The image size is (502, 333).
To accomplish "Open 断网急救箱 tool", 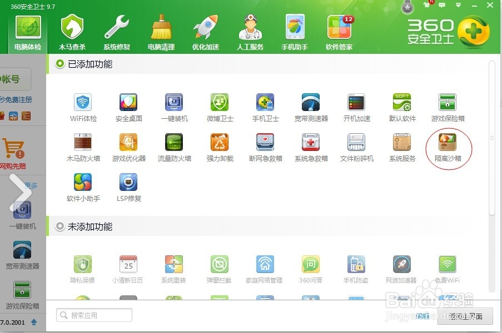I will coord(265,147).
